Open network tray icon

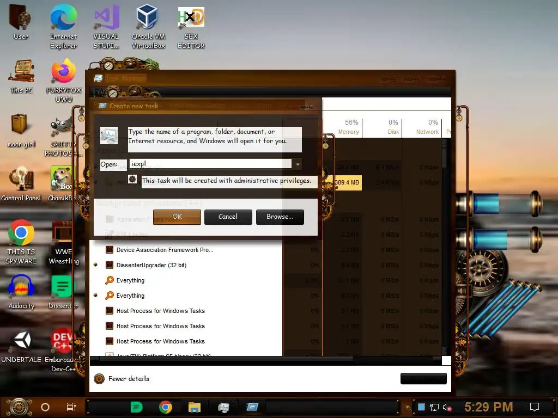pos(434,407)
